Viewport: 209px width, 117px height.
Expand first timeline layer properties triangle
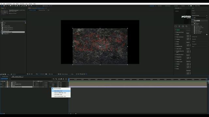(x=6, y=83)
